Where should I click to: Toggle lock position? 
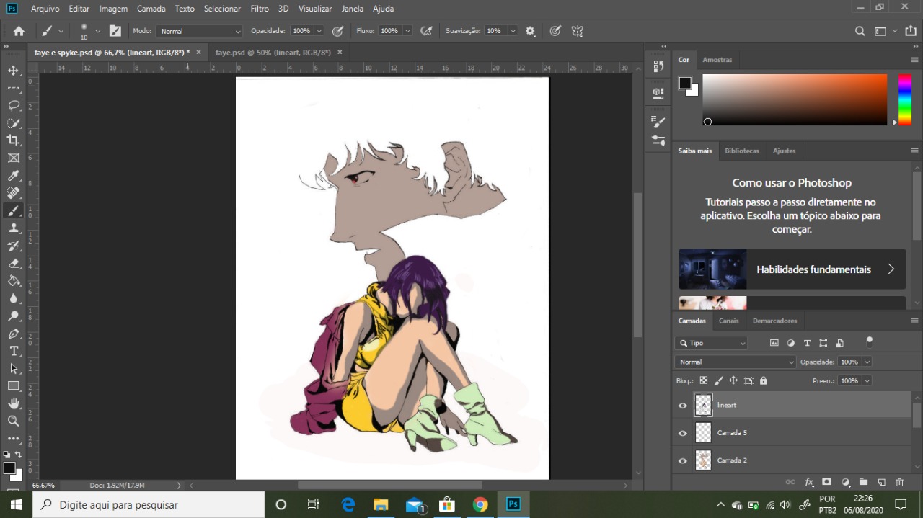tap(733, 380)
